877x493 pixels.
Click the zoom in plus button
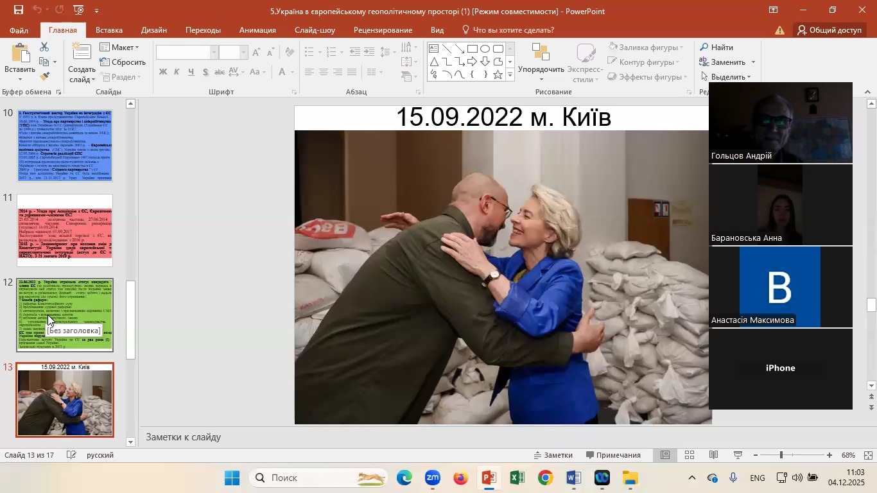pos(829,455)
